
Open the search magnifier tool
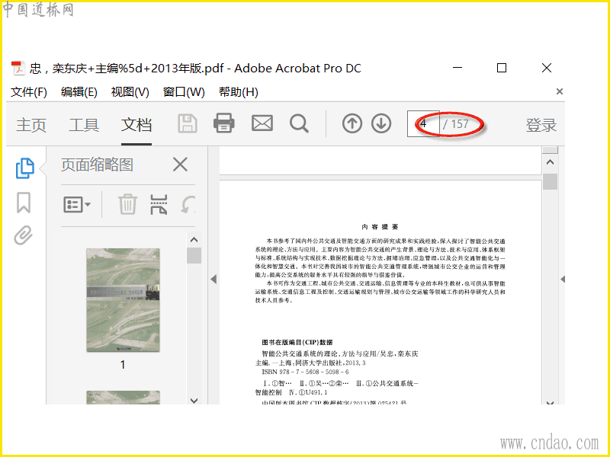click(x=299, y=123)
